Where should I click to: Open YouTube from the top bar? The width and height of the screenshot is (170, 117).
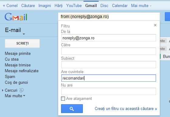(74, 5)
